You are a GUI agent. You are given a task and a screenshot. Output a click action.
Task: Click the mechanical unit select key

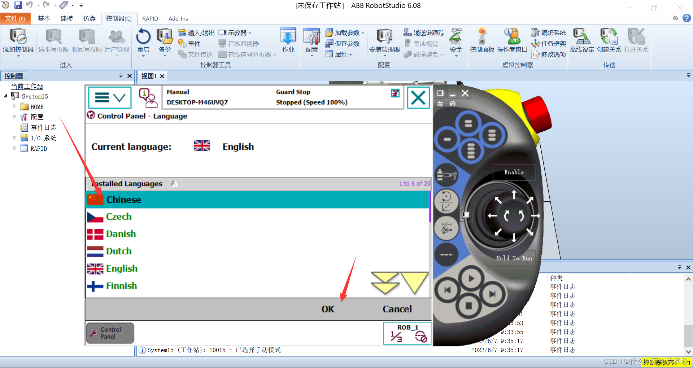pyautogui.click(x=446, y=175)
